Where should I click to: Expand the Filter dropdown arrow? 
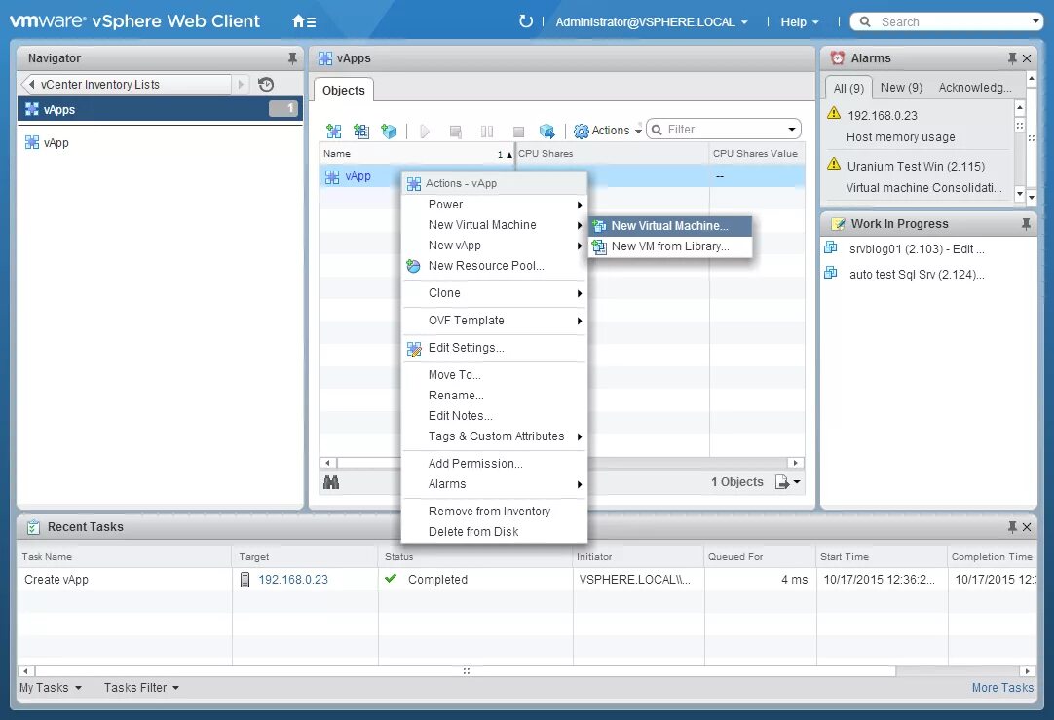[793, 129]
